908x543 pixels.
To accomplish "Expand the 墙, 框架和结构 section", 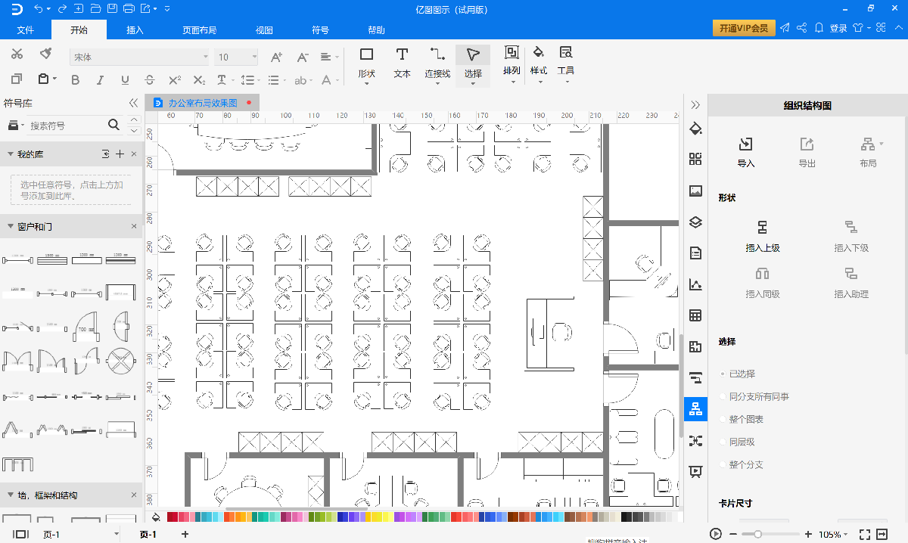I will click(x=11, y=495).
